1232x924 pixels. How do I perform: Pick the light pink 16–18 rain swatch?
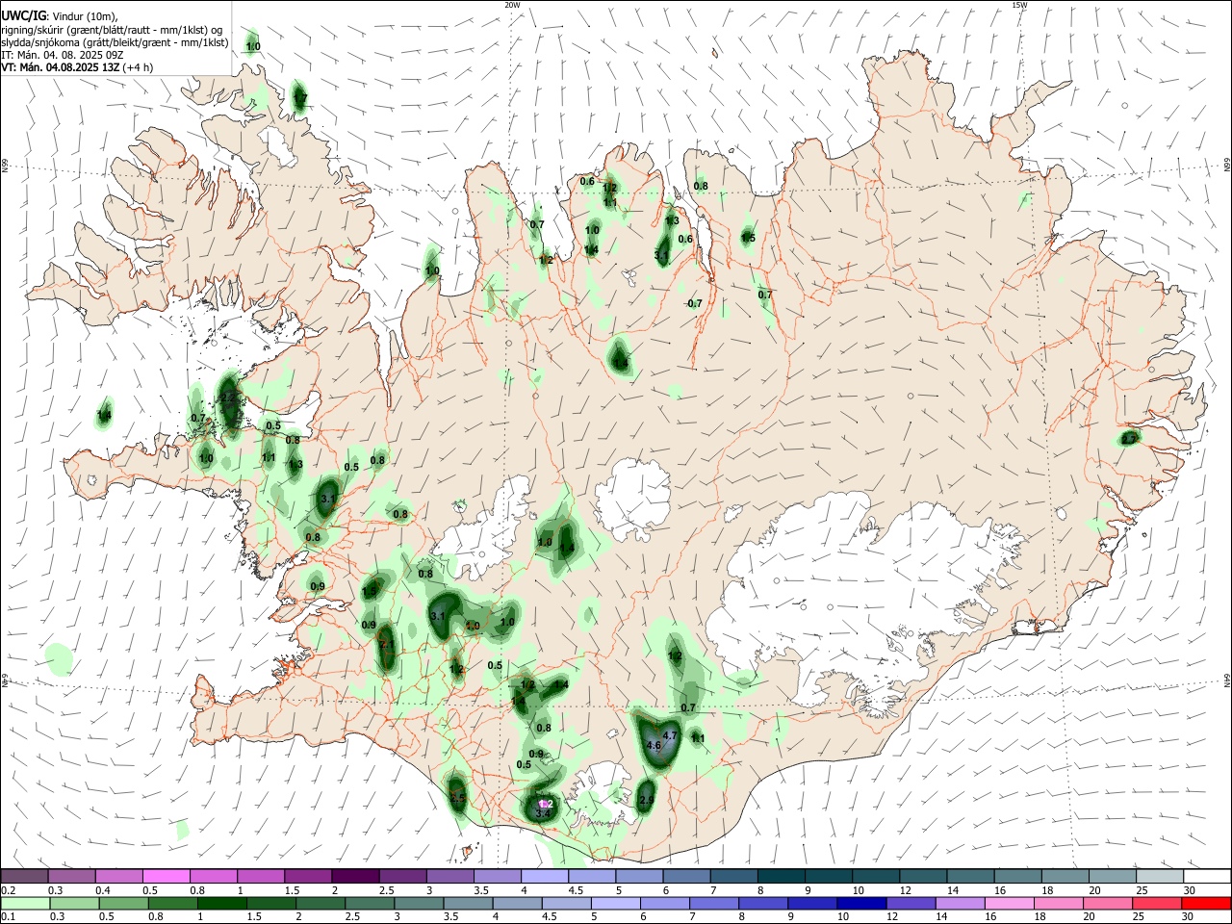point(1010,904)
